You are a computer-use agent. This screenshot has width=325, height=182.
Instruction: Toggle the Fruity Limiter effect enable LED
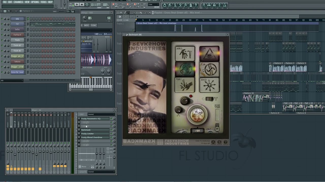point(111,134)
